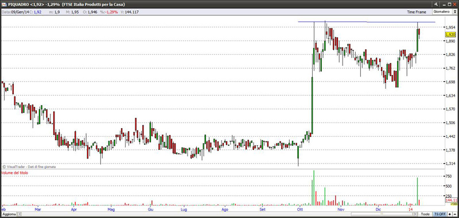Image resolution: width=459 pixels, height=218 pixels.
Task: Click the 'Giu' month marker on time axis
Action: click(x=150, y=209)
